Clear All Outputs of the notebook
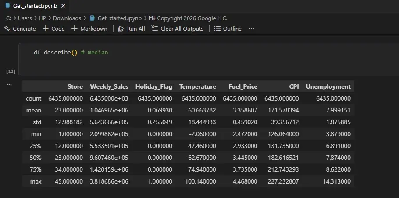The image size is (399, 198). 178,29
